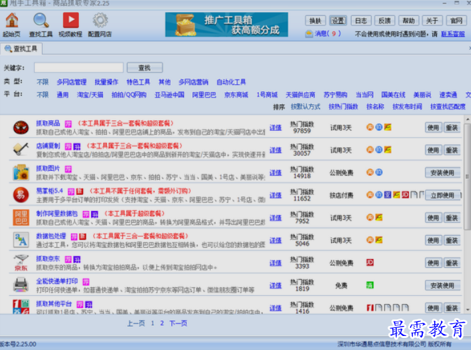Filter type by 自动化工具
Image resolution: width=471 pixels, height=350 pixels.
(x=231, y=82)
